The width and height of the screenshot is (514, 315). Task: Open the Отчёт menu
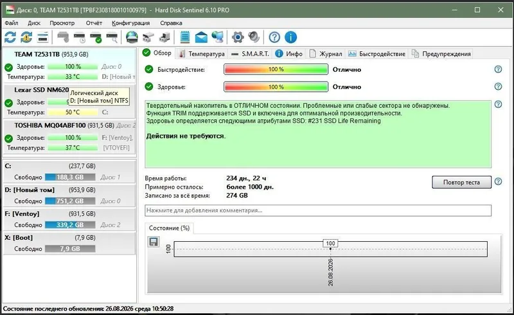coord(94,23)
